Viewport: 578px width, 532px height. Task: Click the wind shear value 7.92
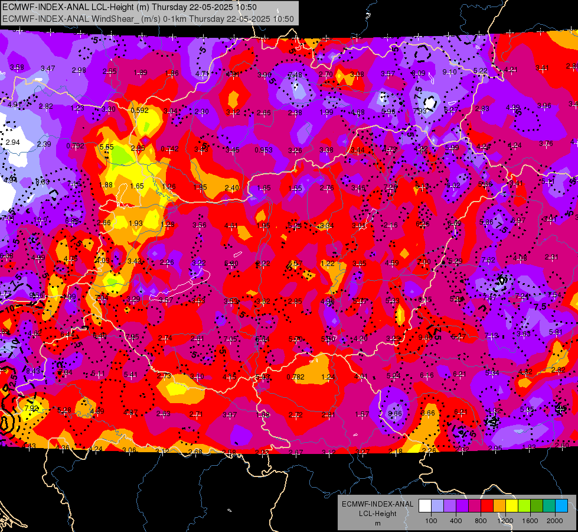(31, 408)
